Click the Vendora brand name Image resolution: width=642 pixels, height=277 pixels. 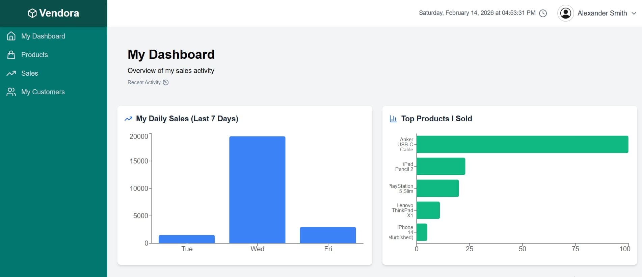[59, 13]
